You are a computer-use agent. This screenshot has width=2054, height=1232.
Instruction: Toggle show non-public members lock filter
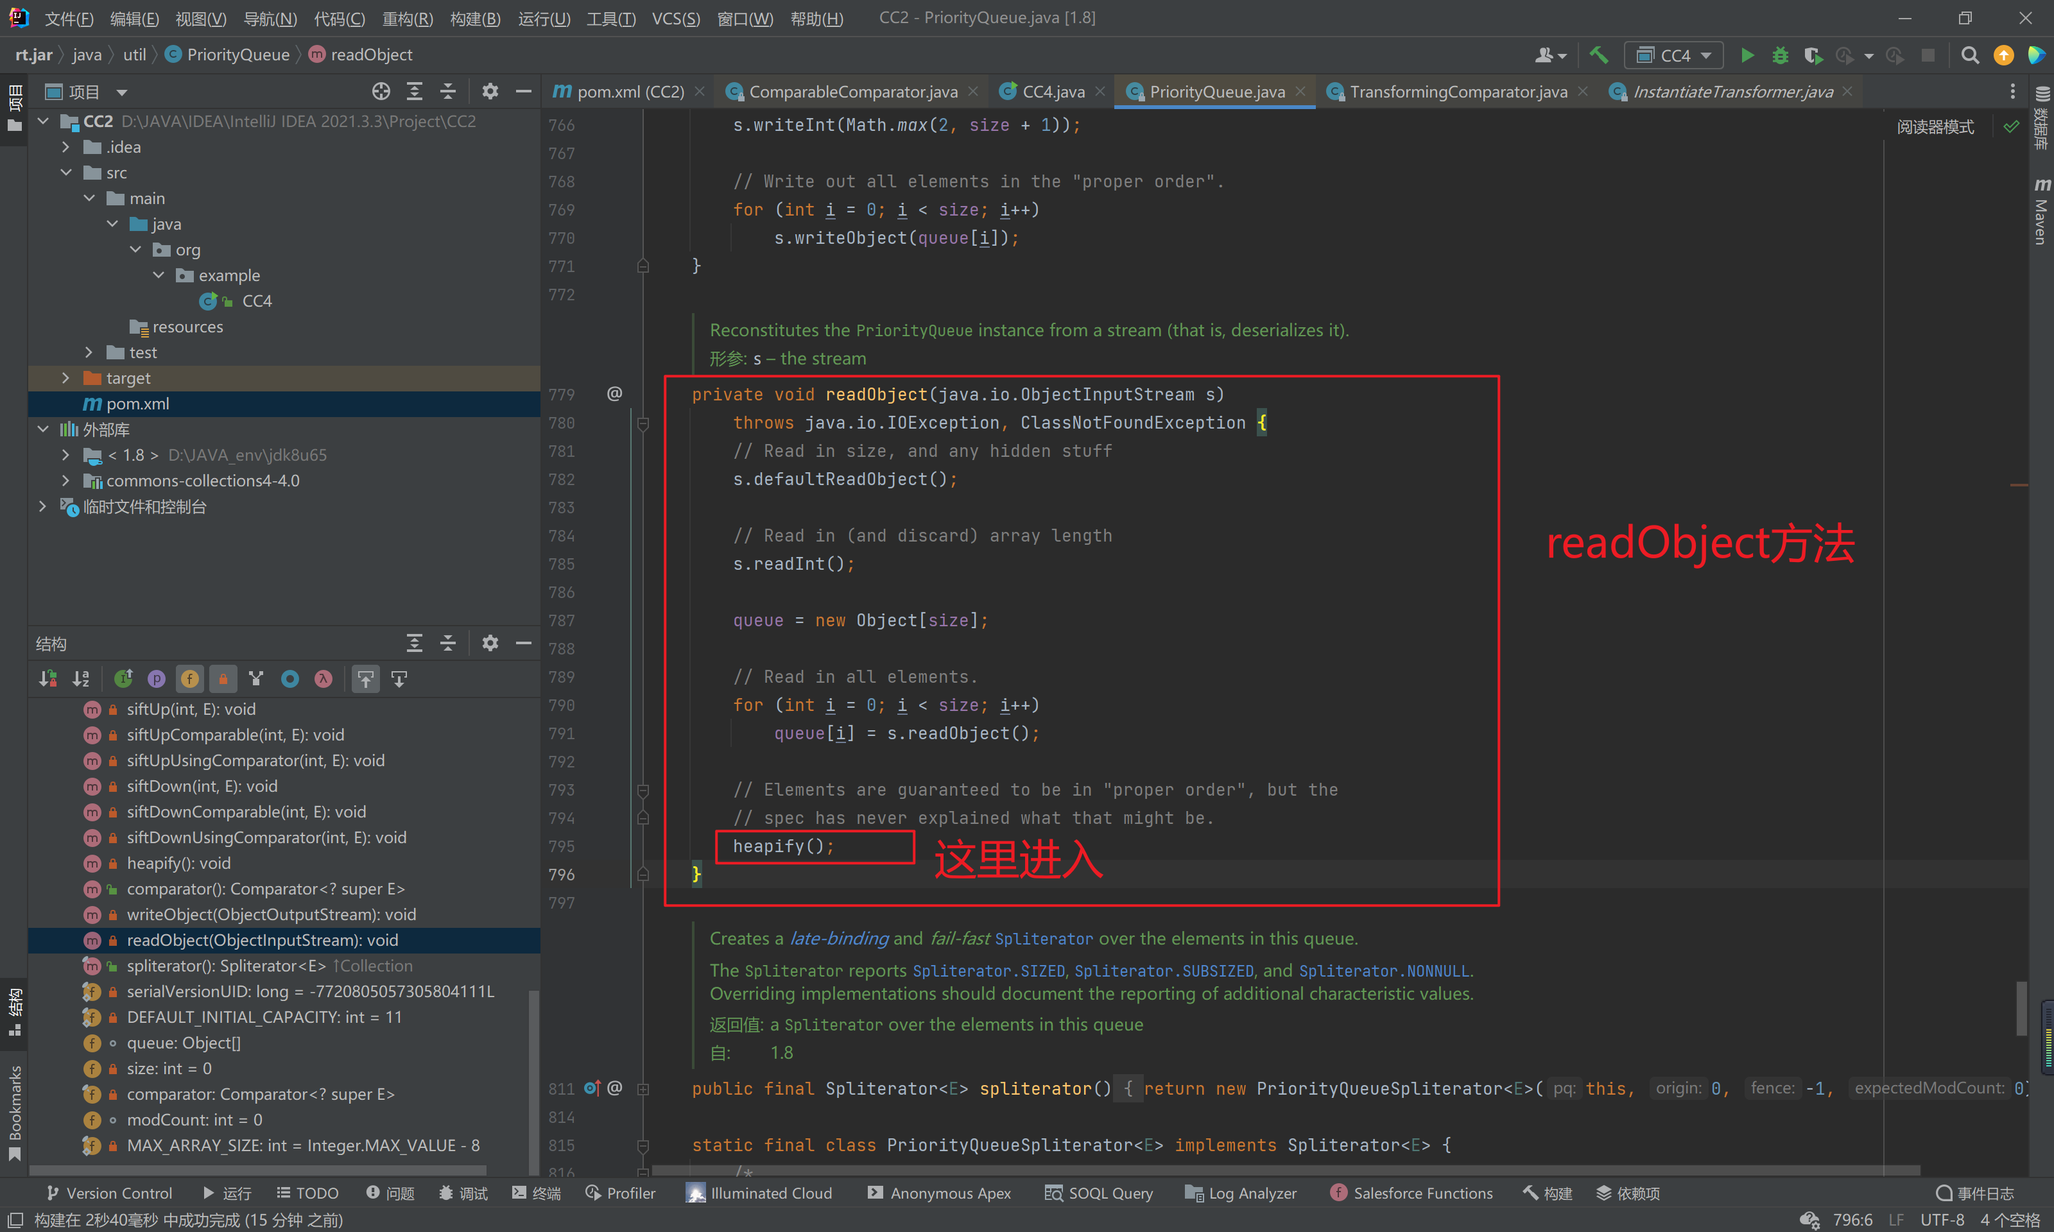223,679
